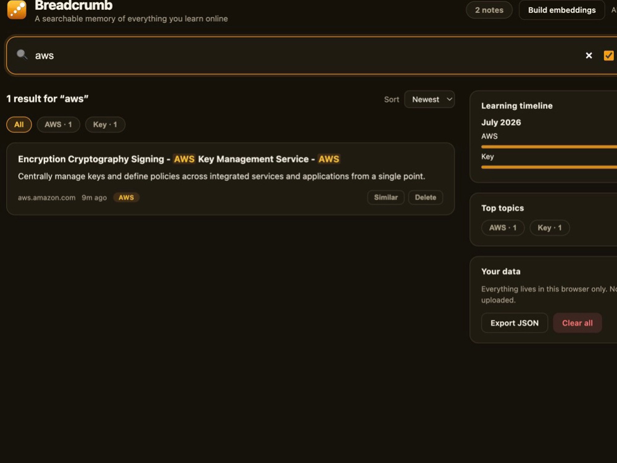Find Similar notes for the result
617x463 pixels.
[386, 198]
